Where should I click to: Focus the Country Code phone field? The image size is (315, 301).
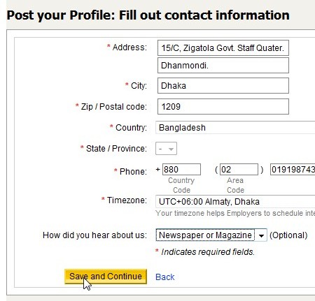coord(181,169)
